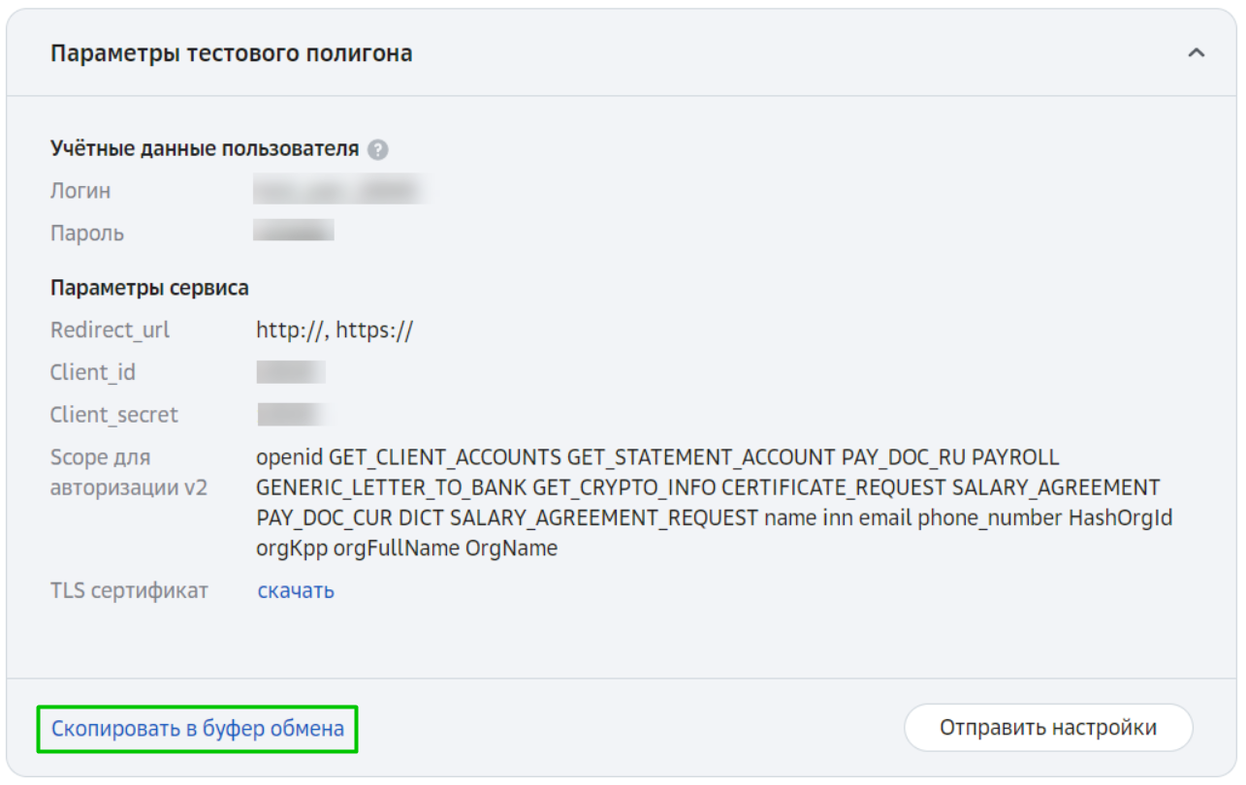
Task: Click the 'orgKpp orgFullName OrgName' scope line
Action: pos(407,549)
